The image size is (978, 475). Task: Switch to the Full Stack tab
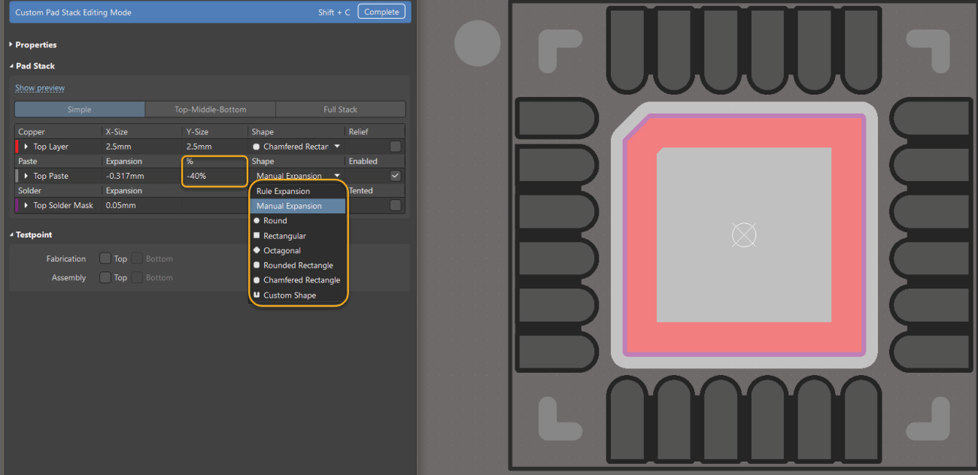tap(340, 109)
